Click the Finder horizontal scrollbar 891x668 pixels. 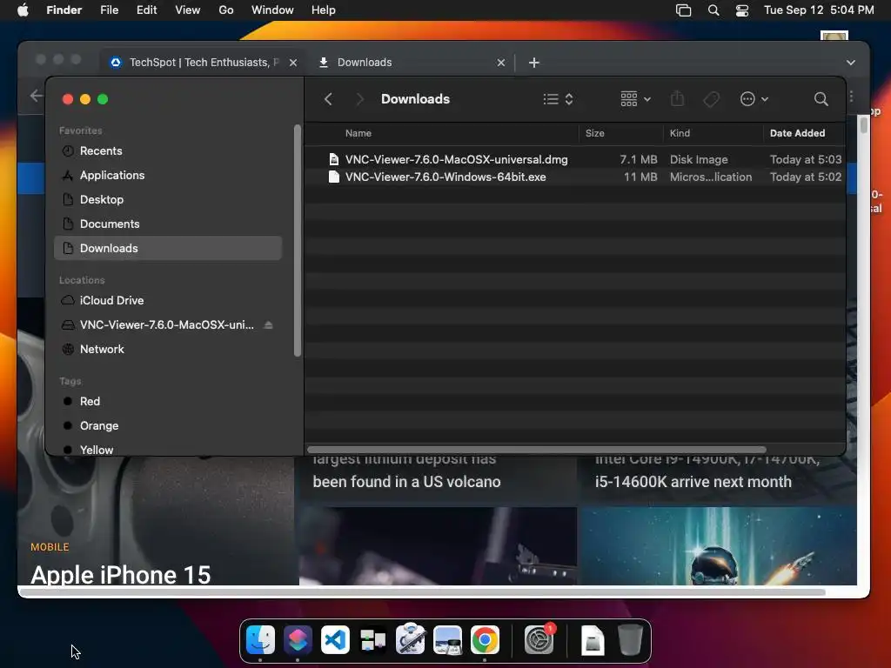click(x=536, y=450)
